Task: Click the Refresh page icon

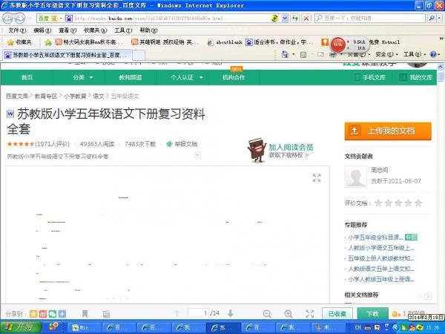Action: coord(295,19)
